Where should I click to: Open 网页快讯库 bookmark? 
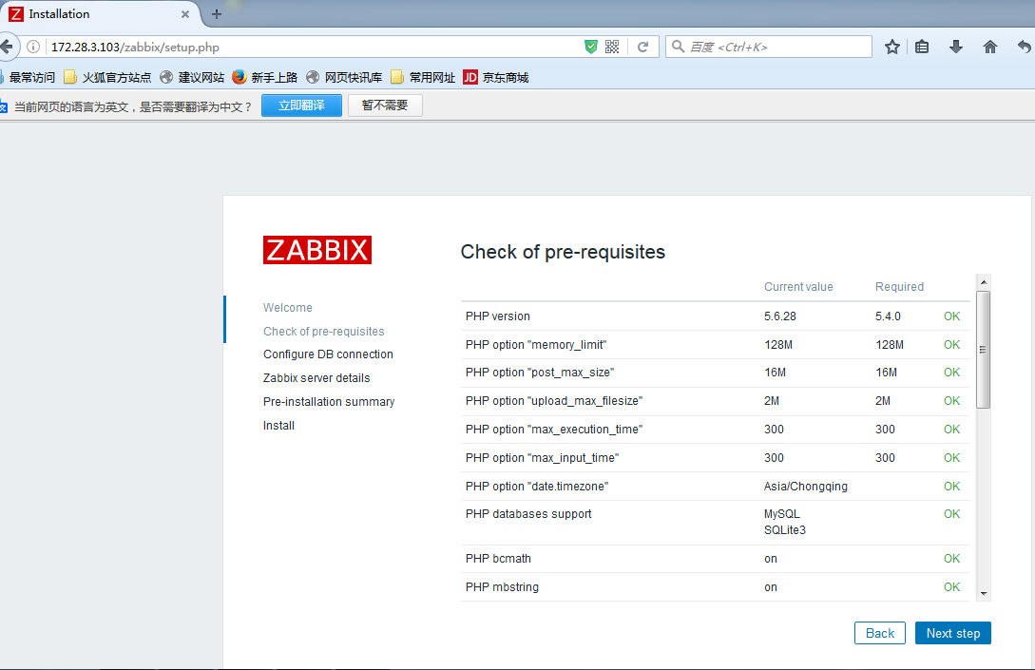(344, 77)
